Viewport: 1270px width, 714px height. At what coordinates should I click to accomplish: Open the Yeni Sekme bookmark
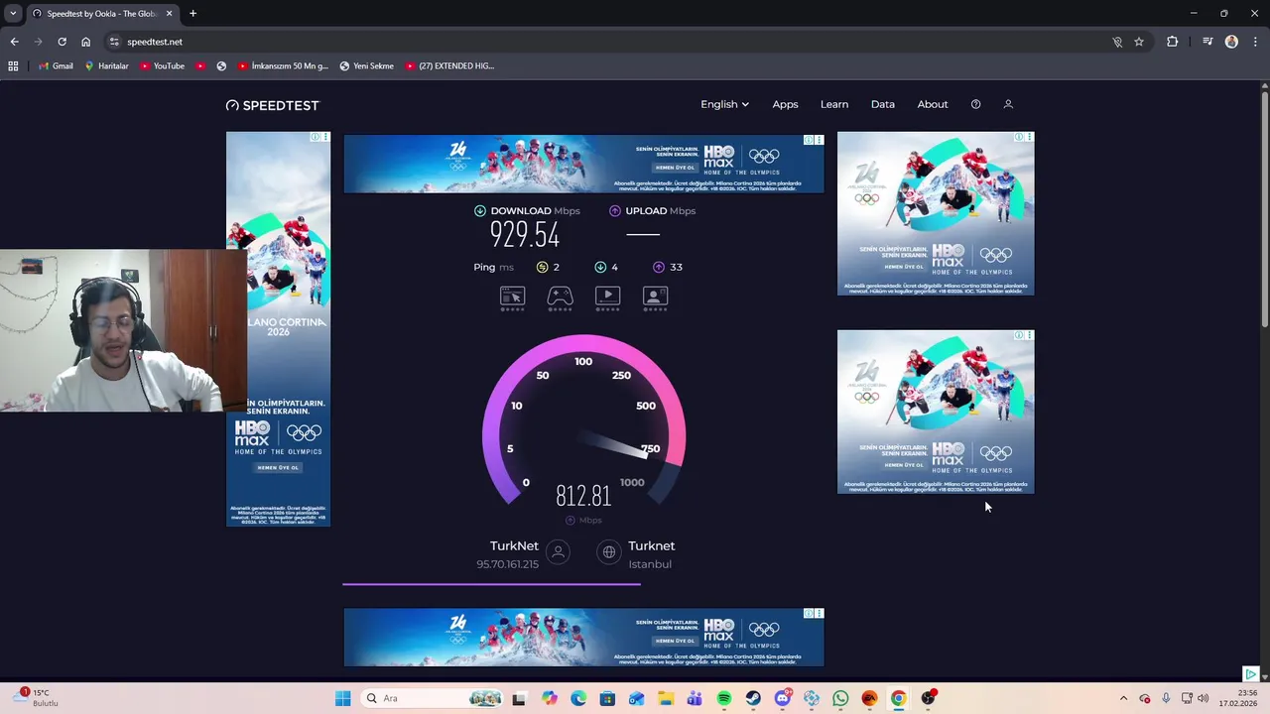366,65
